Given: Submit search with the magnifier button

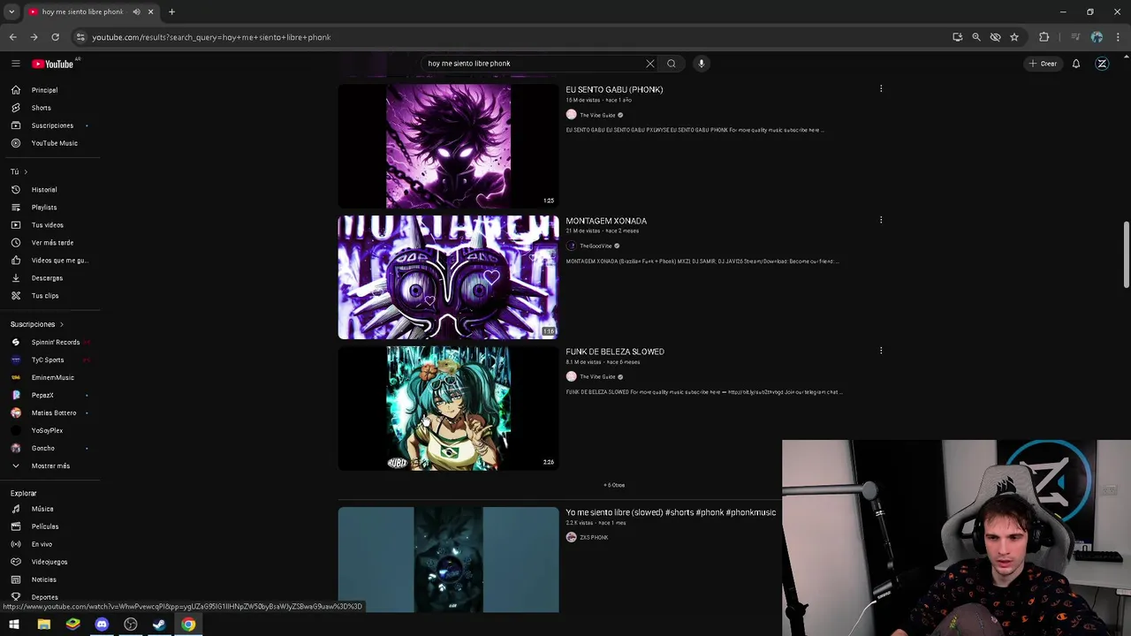Looking at the screenshot, I should pyautogui.click(x=672, y=64).
